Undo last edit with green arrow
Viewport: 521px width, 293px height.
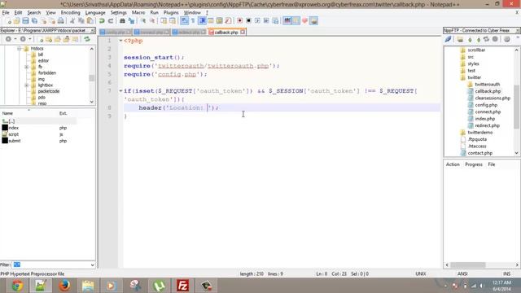102,21
